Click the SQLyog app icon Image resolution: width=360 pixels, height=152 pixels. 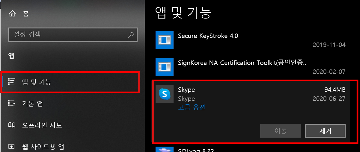(165, 150)
